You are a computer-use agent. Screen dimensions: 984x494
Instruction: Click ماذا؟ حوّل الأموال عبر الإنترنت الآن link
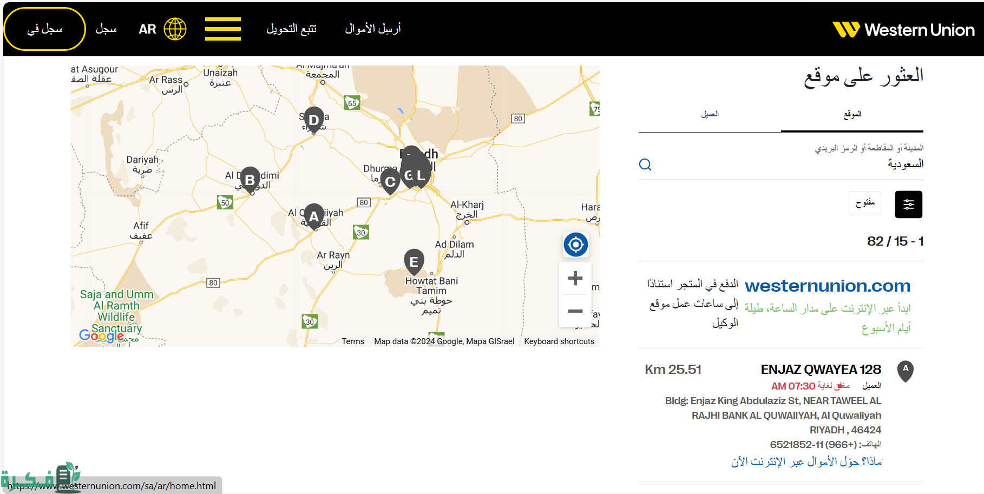click(806, 462)
